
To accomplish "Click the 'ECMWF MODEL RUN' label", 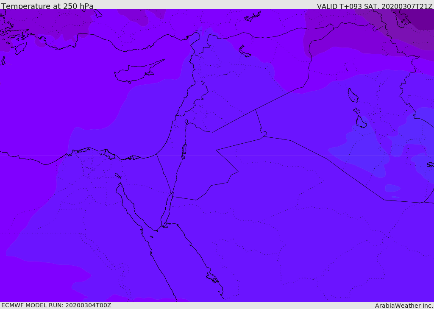I will click(x=56, y=305).
